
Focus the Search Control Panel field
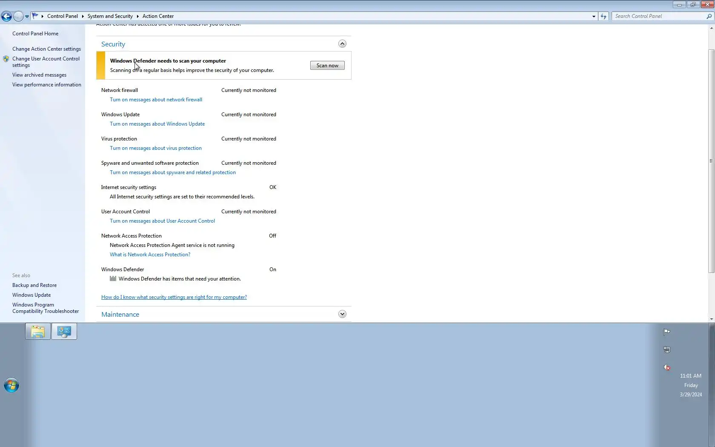(x=659, y=16)
